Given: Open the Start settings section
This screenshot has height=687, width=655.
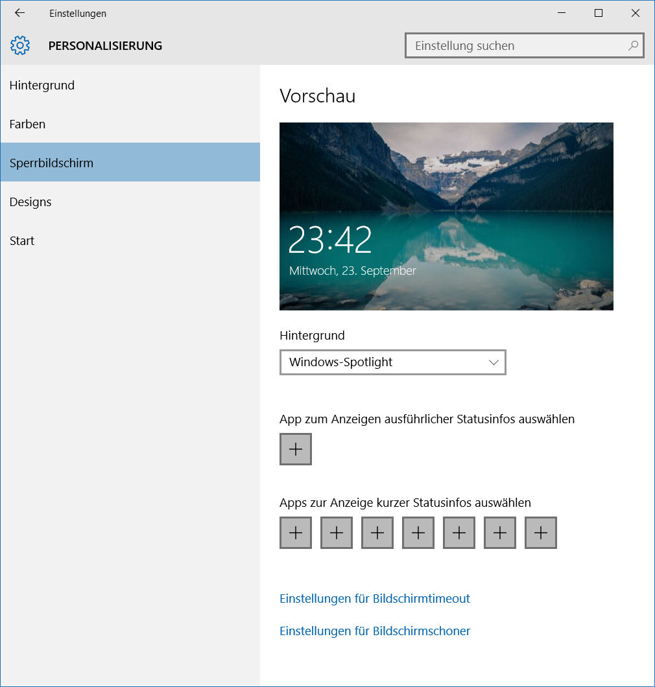Looking at the screenshot, I should tap(22, 240).
